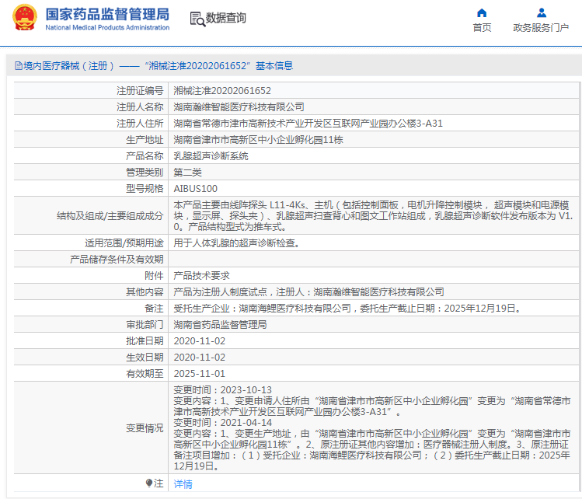Open 政务服务门户 label
Screen dimensions: 582x499
coord(541,28)
